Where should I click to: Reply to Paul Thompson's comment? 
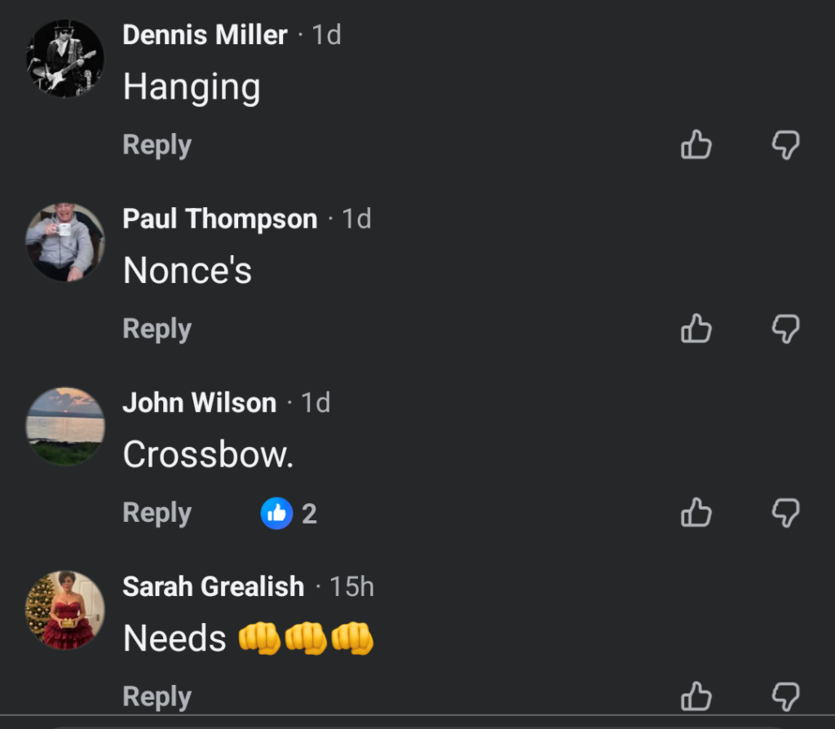pyautogui.click(x=157, y=329)
